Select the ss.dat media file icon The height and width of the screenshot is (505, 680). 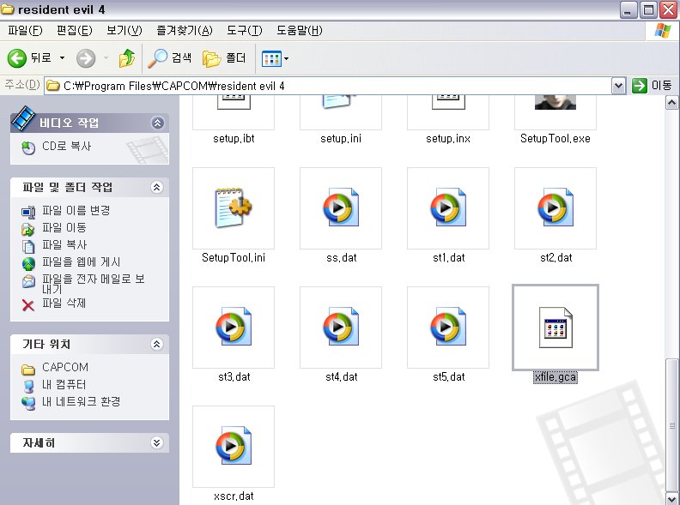341,208
